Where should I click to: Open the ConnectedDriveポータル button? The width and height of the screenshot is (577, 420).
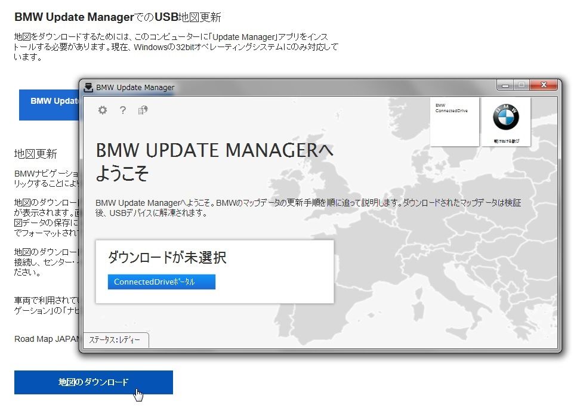162,282
